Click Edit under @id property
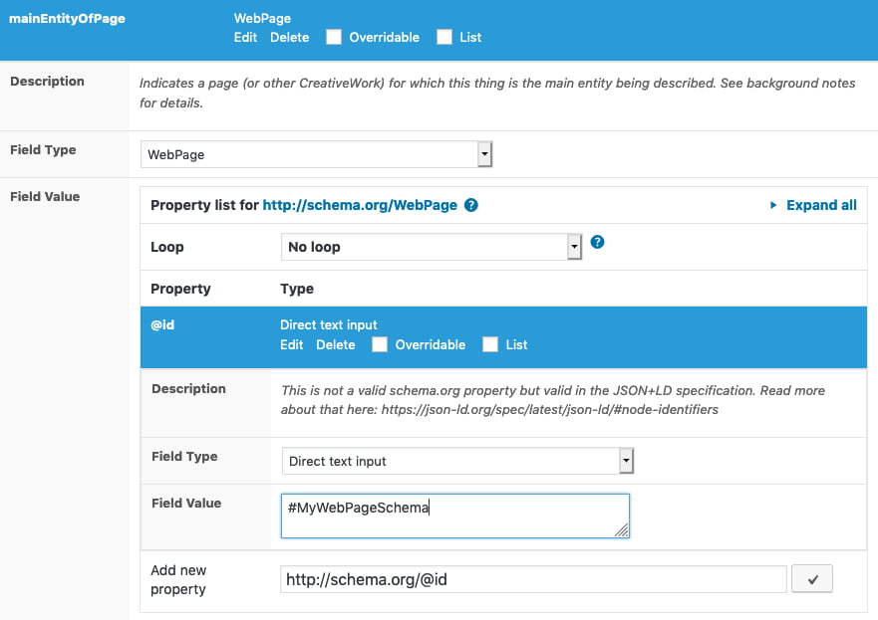Viewport: 878px width, 620px height. tap(292, 345)
